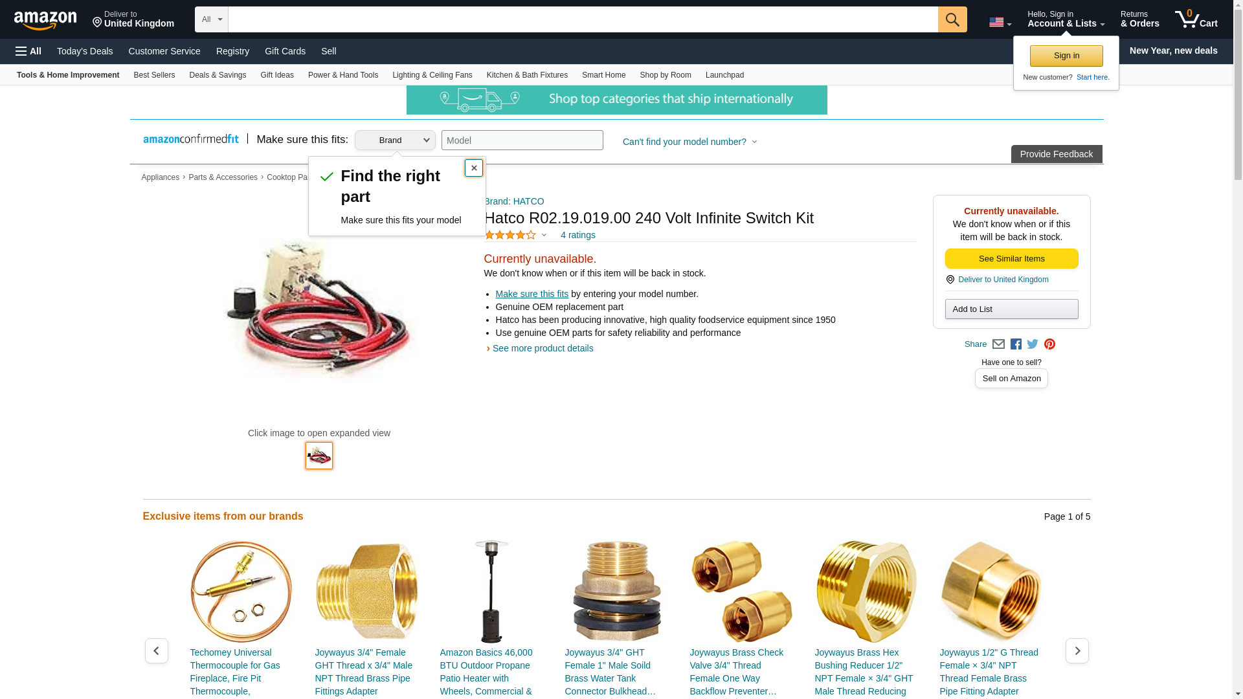Share product on Twitter icon

[1033, 344]
